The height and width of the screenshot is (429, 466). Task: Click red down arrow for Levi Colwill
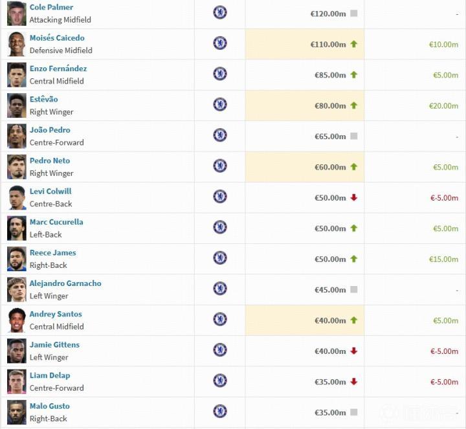coord(353,197)
